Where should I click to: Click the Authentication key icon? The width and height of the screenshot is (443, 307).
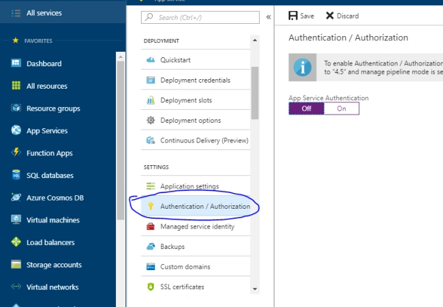[151, 206]
